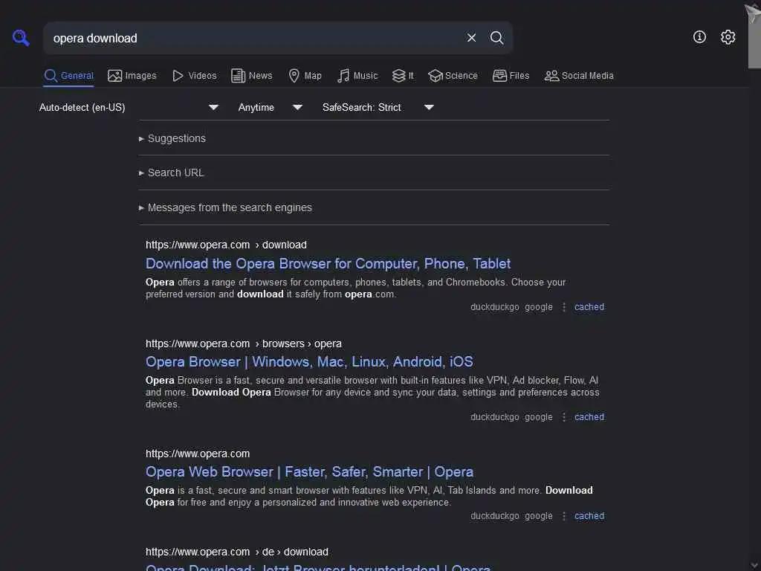Image resolution: width=761 pixels, height=571 pixels.
Task: Click the opera.com › download URL
Action: click(226, 245)
